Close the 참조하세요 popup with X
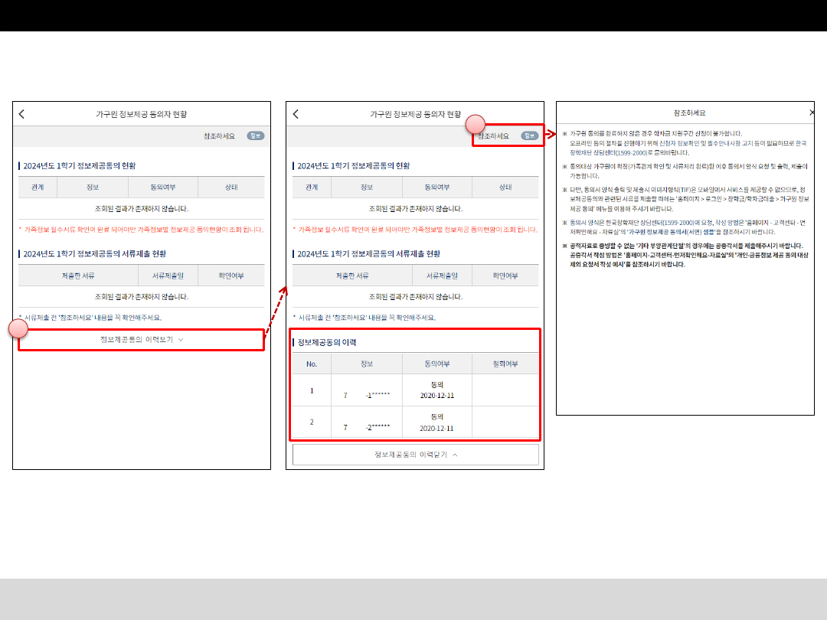The image size is (827, 620). [x=812, y=113]
